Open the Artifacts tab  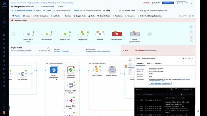(55, 16)
